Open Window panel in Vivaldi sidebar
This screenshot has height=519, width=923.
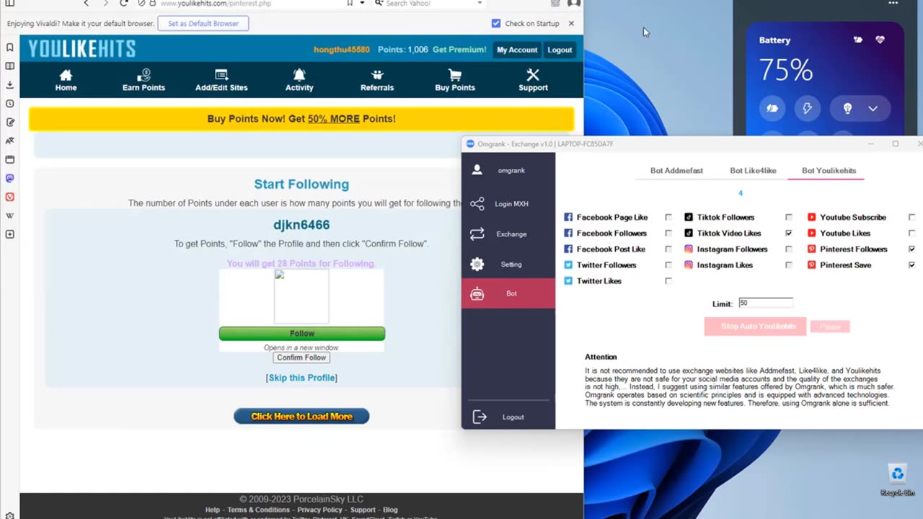pos(9,159)
